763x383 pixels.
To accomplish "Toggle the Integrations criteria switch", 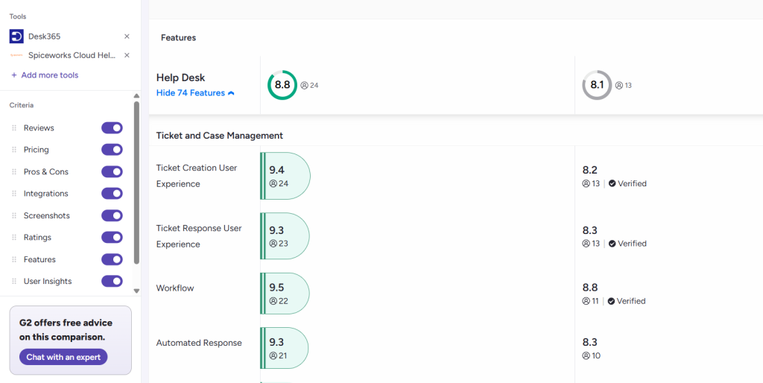I will point(112,194).
